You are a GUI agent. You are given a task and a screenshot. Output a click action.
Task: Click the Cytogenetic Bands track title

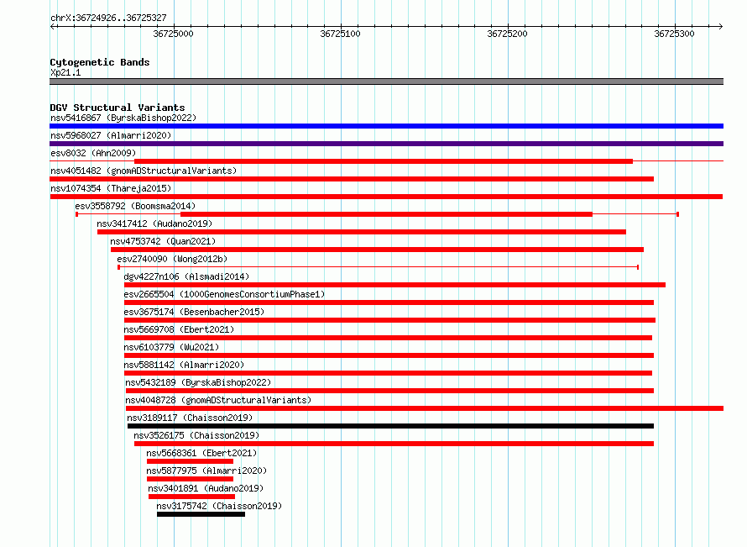click(x=100, y=62)
